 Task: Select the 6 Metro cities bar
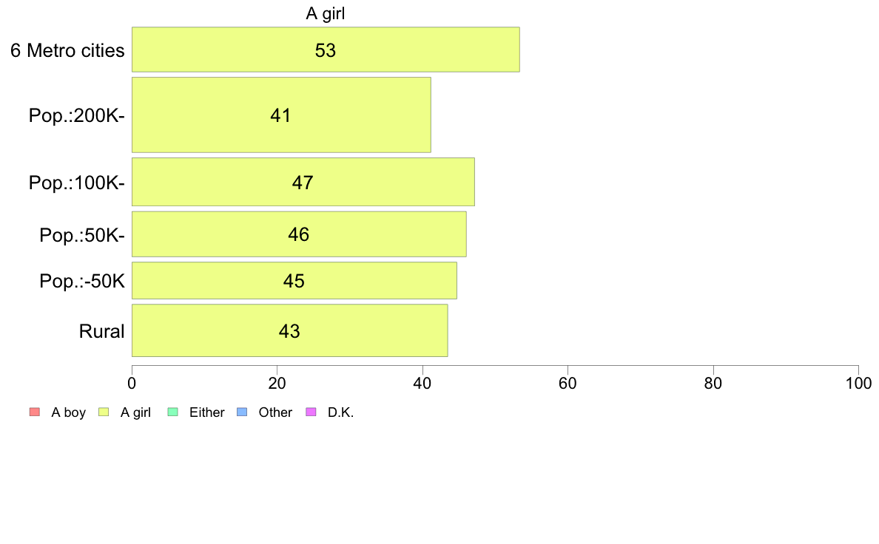coord(326,50)
